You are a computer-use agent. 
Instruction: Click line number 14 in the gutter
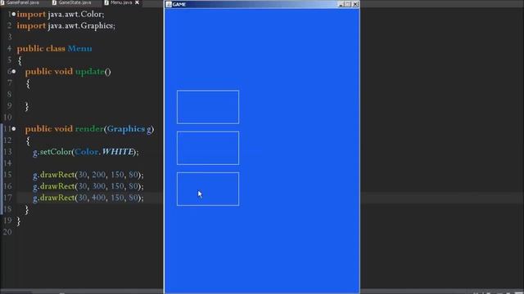tap(7, 163)
